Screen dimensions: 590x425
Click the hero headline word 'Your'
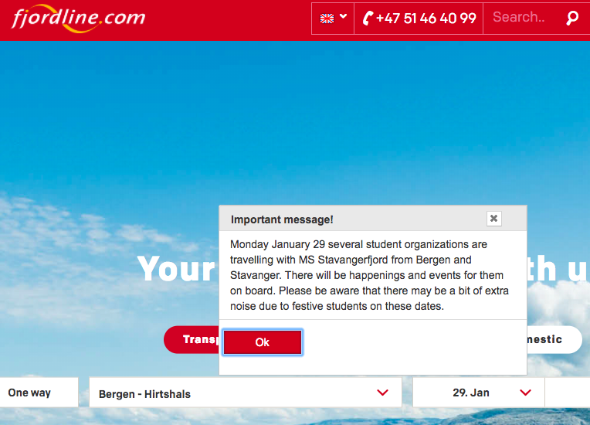(x=176, y=269)
